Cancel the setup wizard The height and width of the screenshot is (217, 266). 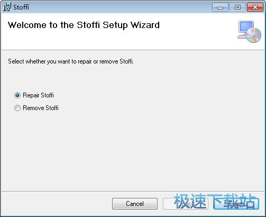[135, 204]
